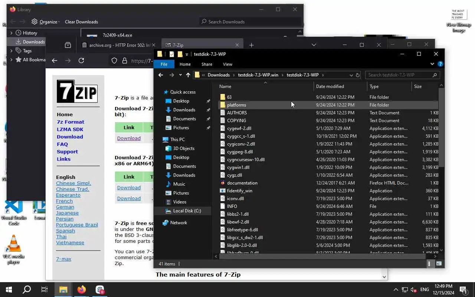This screenshot has width=475, height=297.
Task: Click the New Folder quick access icon
Action: (180, 54)
